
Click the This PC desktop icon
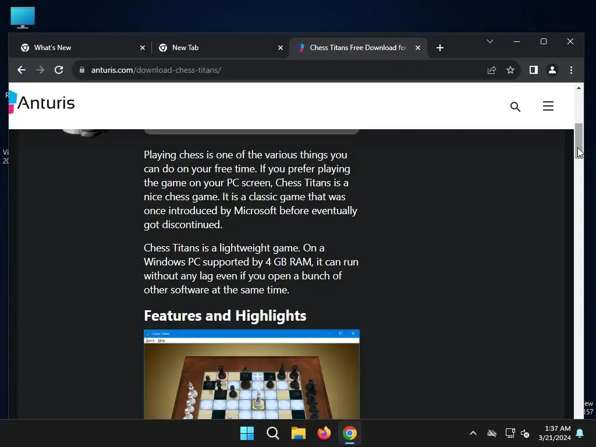click(x=23, y=17)
